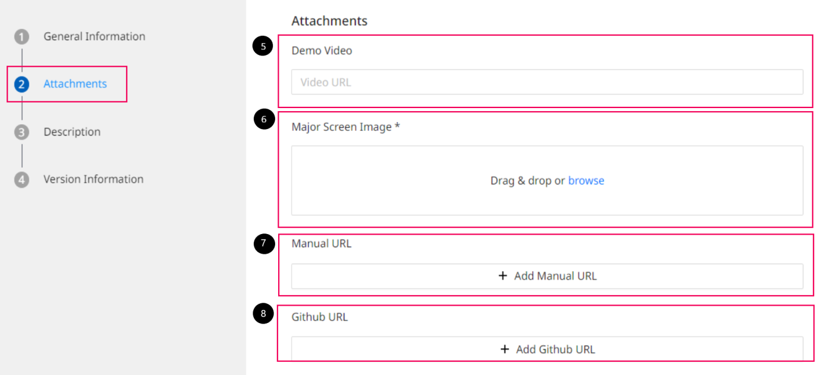Click the Drag & drop upload area
Screen dimensions: 825x375
[x=547, y=180]
